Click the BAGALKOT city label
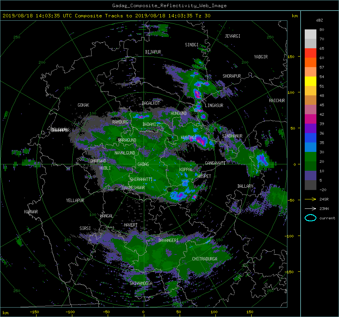The height and width of the screenshot is (317, 339). 151,103
